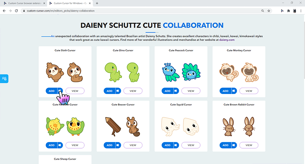This screenshot has height=164, width=305.
Task: Click the first squid cursor image
Action: [x=170, y=126]
